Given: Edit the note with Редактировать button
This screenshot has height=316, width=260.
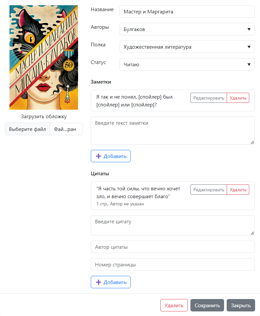Looking at the screenshot, I should coord(209,98).
